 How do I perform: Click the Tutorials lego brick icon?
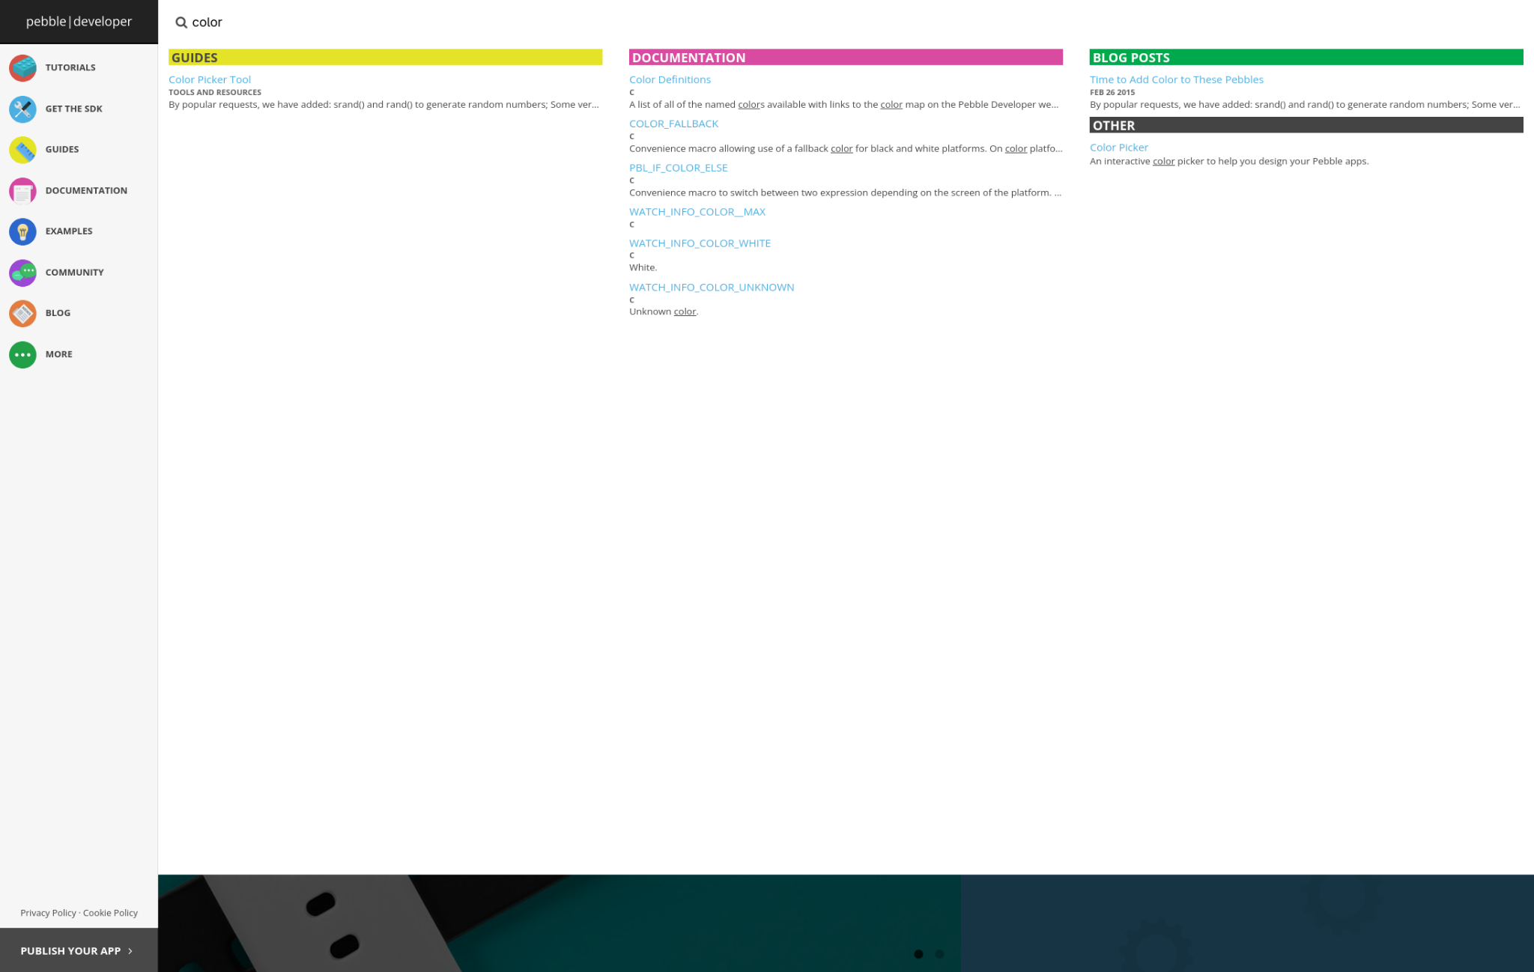(x=22, y=67)
